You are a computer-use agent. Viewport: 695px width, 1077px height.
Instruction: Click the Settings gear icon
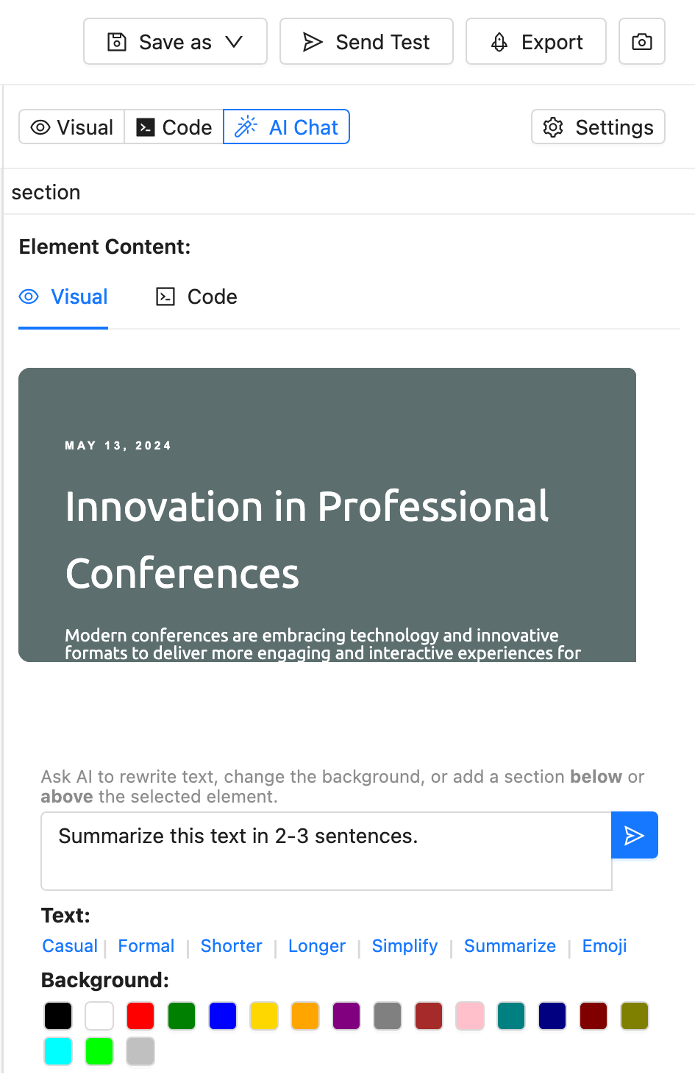click(553, 127)
